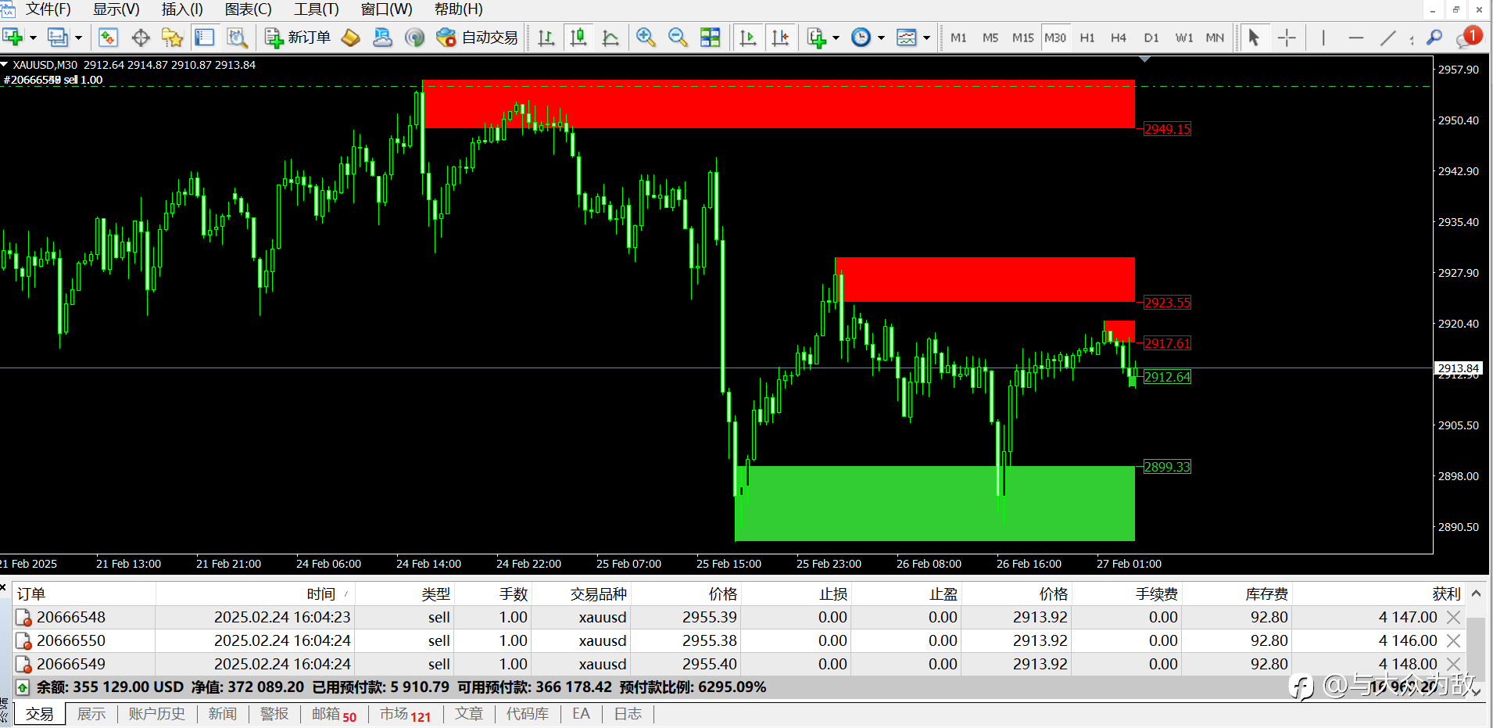Open the chart periodicity clock dropdown
1493x728 pixels.
pos(881,38)
